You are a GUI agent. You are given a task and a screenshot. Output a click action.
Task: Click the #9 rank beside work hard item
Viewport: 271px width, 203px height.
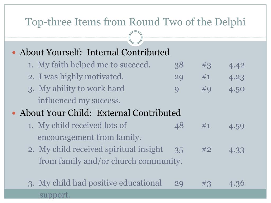tap(206, 89)
